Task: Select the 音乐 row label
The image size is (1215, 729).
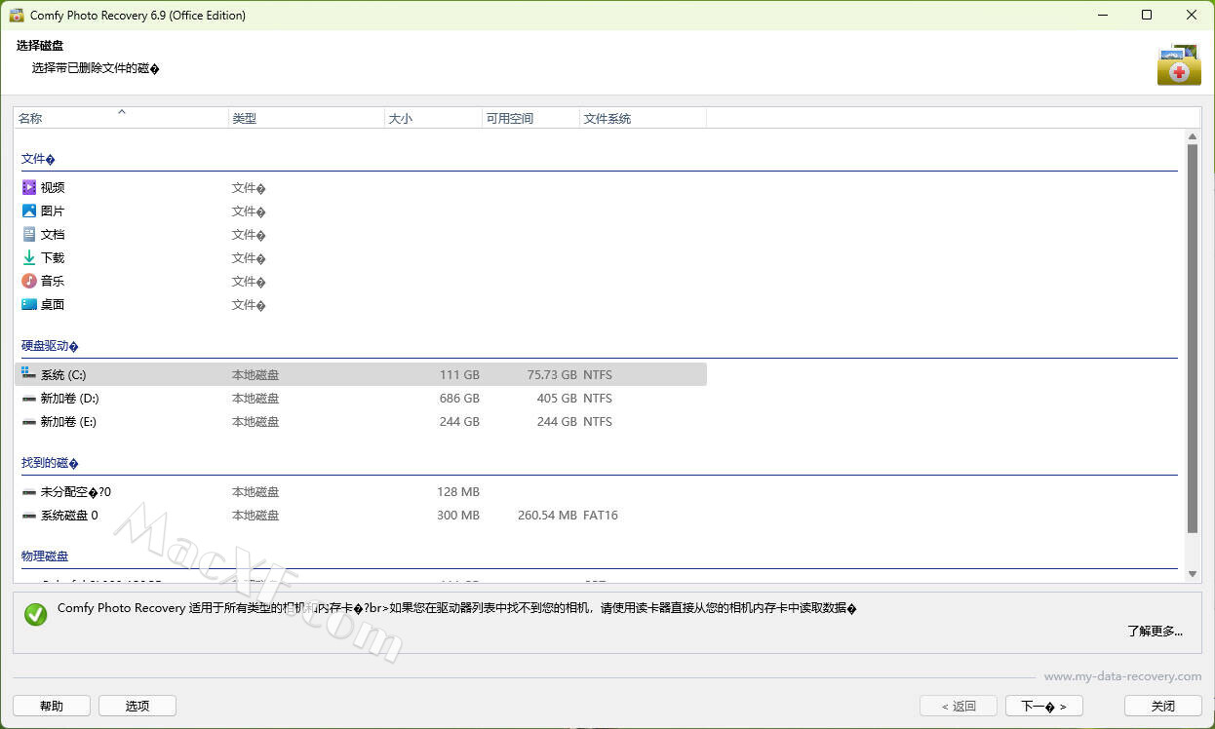Action: (53, 281)
